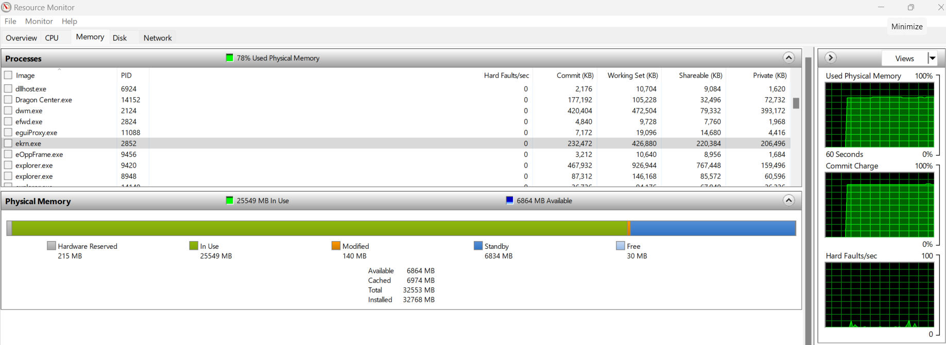The height and width of the screenshot is (345, 946).
Task: Select the eguiProxy.exe row name
Action: [36, 133]
